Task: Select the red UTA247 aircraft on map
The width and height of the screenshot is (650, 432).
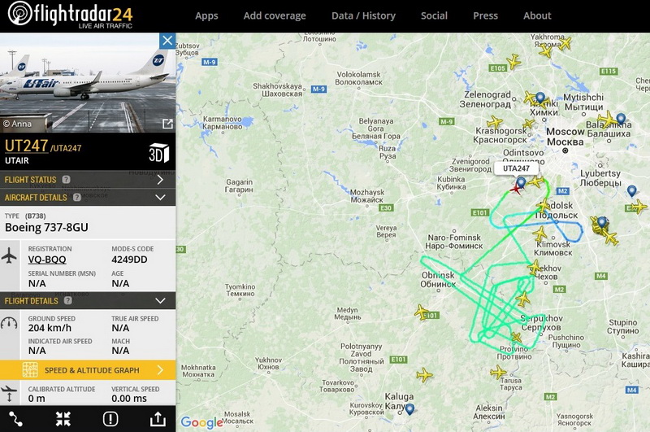Action: click(x=516, y=190)
